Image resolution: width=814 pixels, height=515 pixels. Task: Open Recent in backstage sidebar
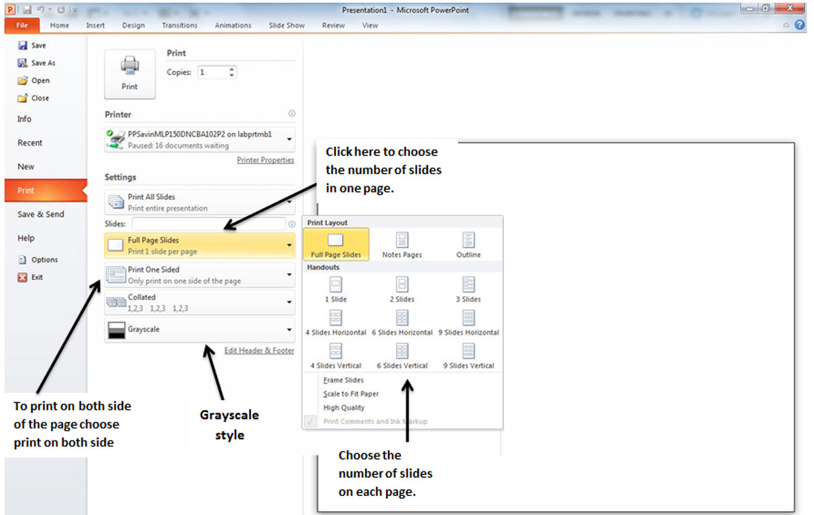30,143
